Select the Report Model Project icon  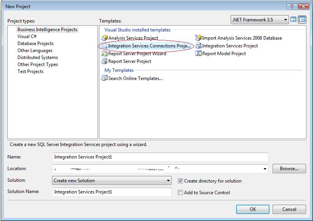tap(198, 54)
